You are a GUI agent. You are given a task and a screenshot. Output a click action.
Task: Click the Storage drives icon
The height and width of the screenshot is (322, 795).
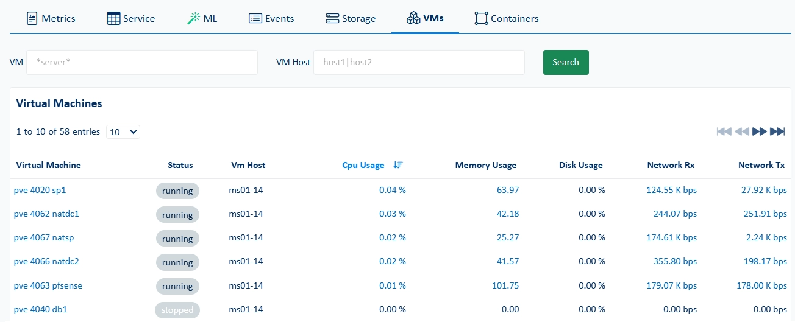[332, 18]
